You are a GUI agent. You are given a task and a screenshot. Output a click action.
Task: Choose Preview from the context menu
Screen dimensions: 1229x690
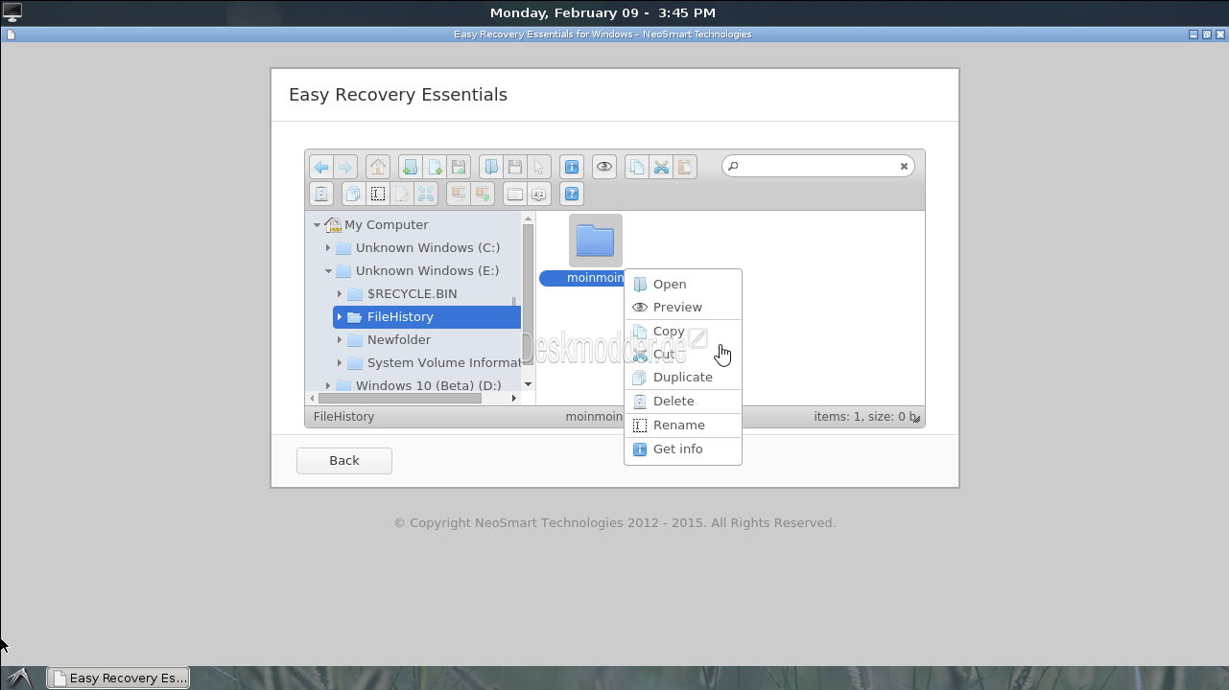coord(682,307)
